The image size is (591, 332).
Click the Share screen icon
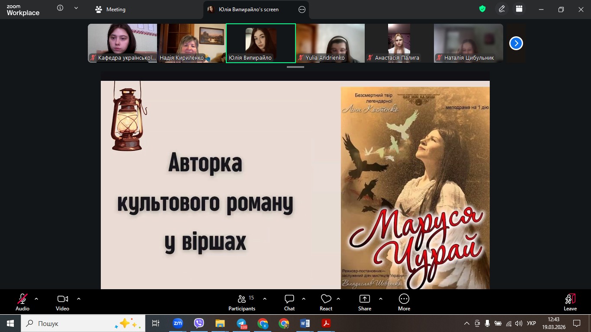pos(365,302)
